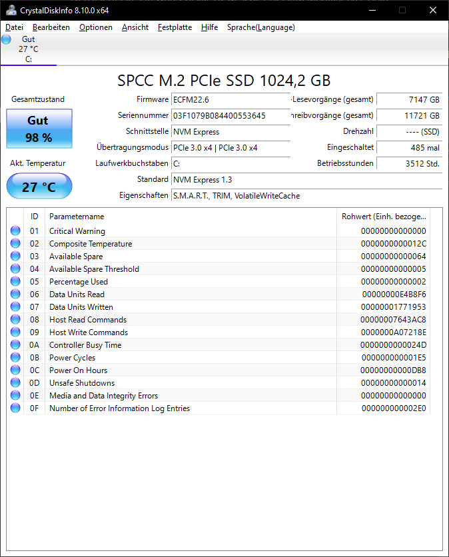This screenshot has width=449, height=557.
Task: Click status orb of Controller Busy Time row
Action: [15, 344]
